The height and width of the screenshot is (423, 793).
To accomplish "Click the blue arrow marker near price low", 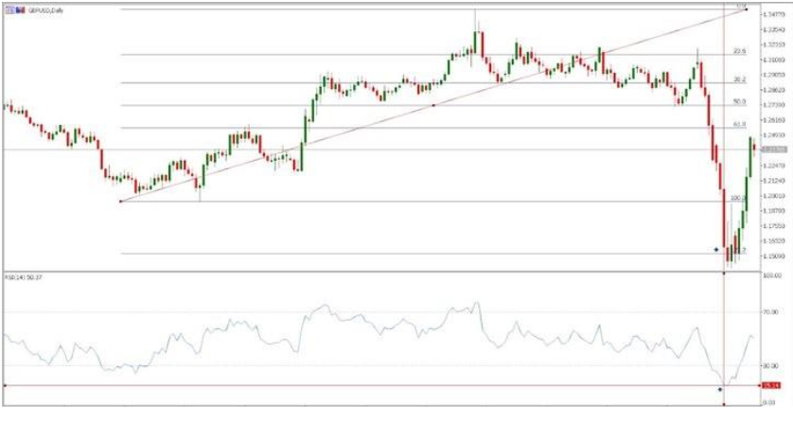I will click(716, 249).
